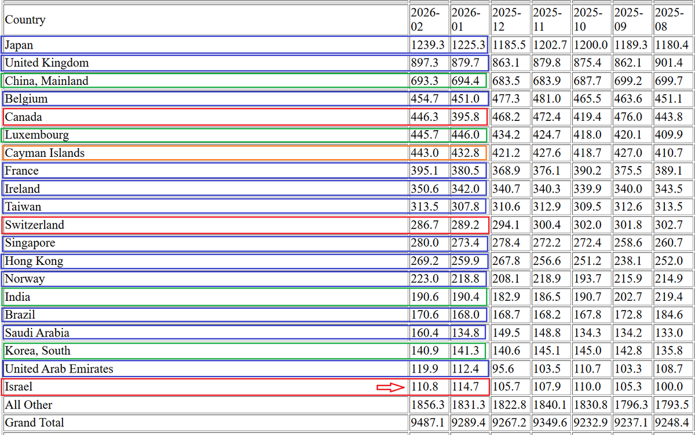Click France value 368.9

(x=506, y=171)
